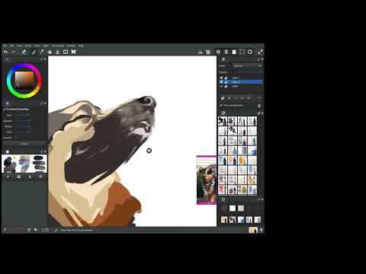Viewport: 366px width, 274px height.
Task: Toggle visibility of Layer 3
Action: [x=221, y=78]
